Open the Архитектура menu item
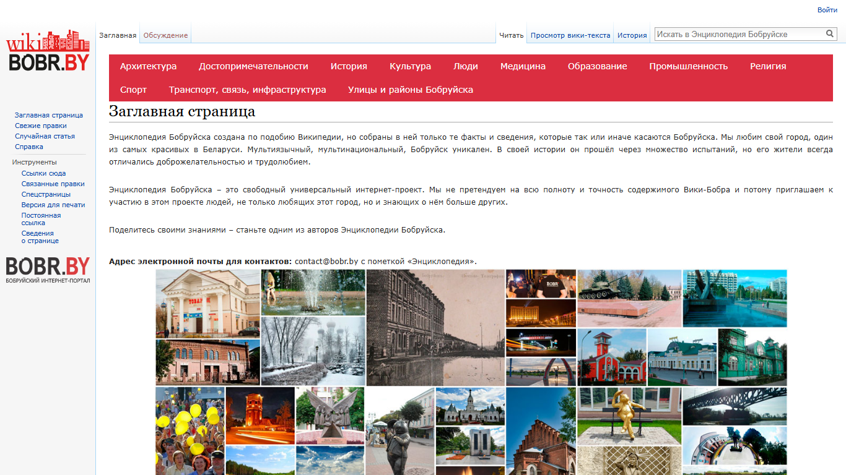Viewport: 846px width, 475px height. (148, 66)
